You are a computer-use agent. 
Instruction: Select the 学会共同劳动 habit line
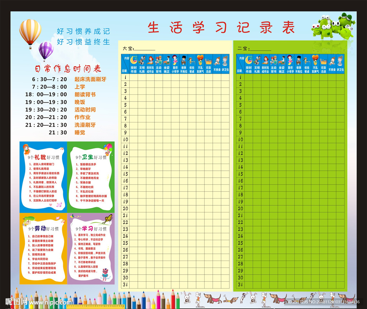pos(38,259)
